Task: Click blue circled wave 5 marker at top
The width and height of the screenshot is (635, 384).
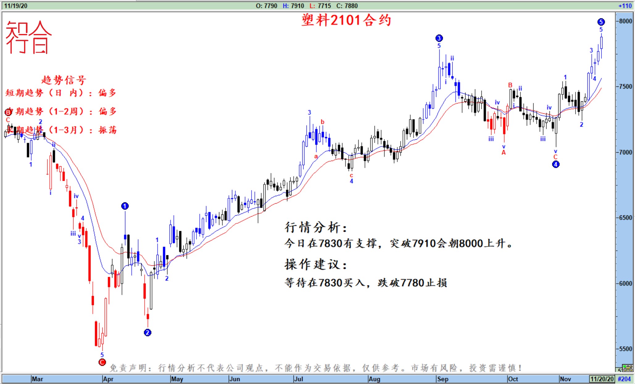Action: 601,22
